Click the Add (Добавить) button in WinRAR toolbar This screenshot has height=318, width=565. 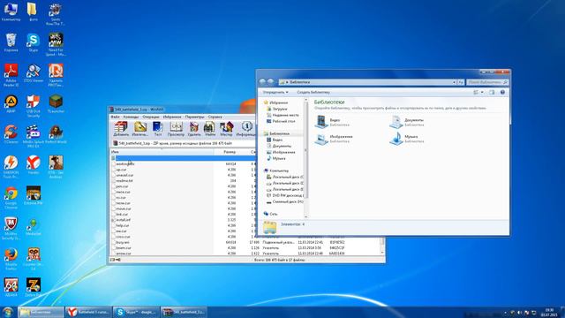coord(121,129)
